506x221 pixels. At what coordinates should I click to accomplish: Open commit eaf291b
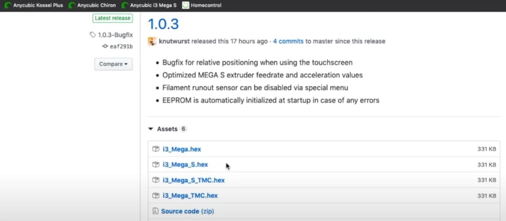click(x=121, y=46)
